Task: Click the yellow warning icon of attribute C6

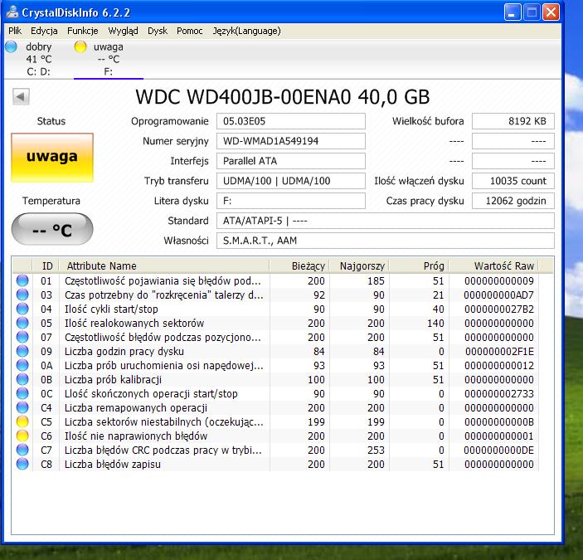Action: (22, 436)
